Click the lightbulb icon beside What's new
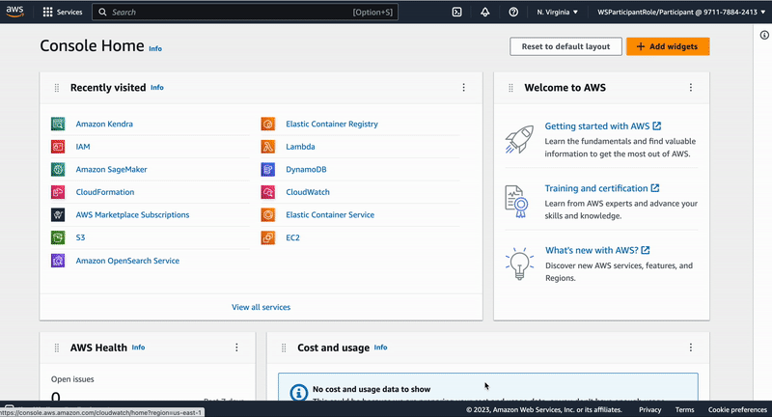772x417 pixels. click(x=519, y=264)
